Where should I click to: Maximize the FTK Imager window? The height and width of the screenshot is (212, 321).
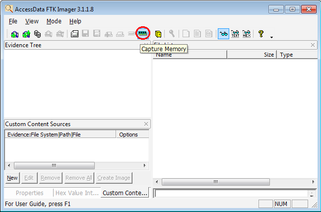click(x=292, y=9)
